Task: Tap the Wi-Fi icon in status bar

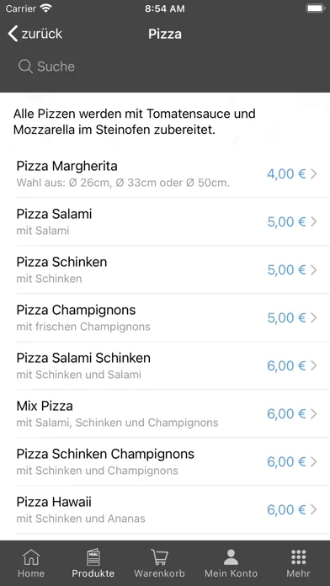Action: point(46,8)
